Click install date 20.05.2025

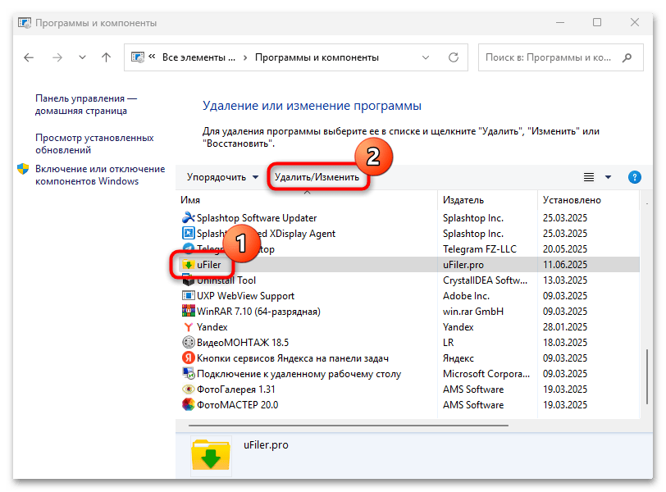[564, 248]
